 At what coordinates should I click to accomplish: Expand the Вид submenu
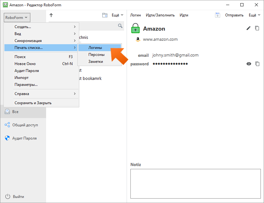point(41,34)
